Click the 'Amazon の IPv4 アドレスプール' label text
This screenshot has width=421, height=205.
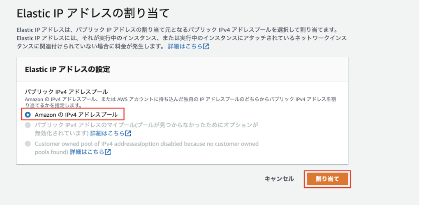pyautogui.click(x=76, y=114)
